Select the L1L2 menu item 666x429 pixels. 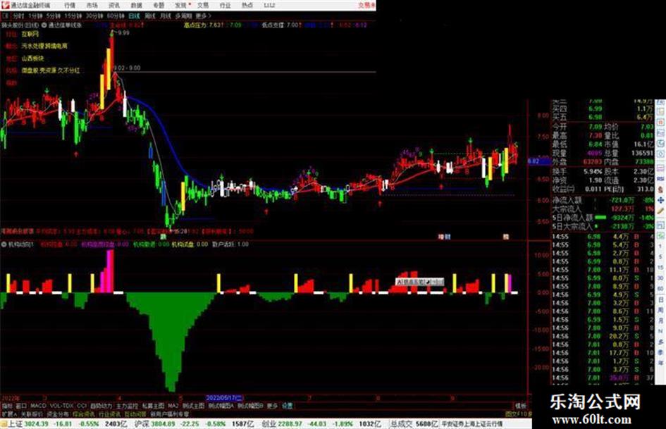[269, 6]
